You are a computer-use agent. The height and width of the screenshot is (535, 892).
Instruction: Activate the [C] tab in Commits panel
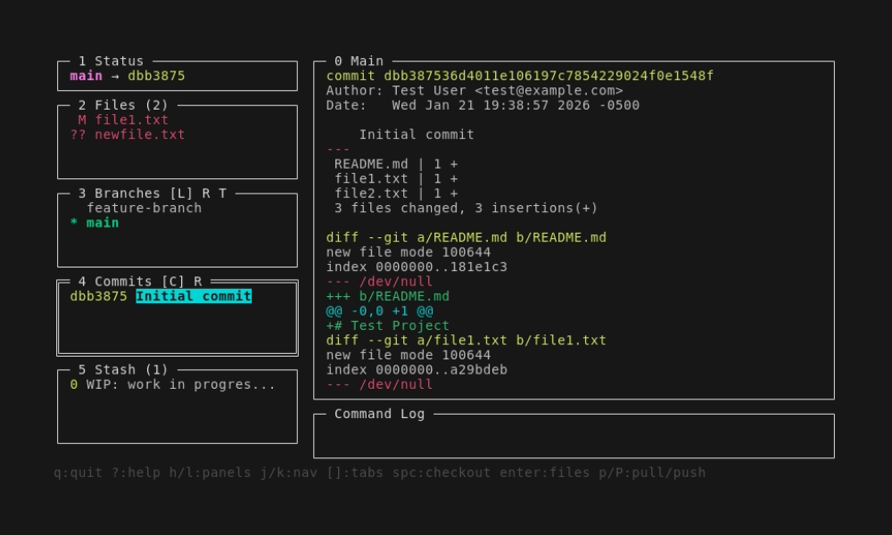173,282
